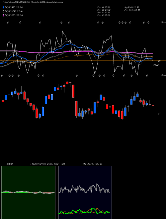Click the chart title mentioning FREL MunafaSutra.com
The height and width of the screenshot is (219, 166).
tap(33, 2)
